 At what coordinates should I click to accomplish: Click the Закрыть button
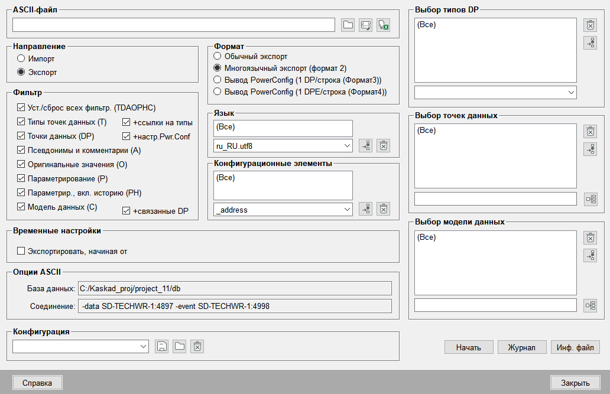575,383
